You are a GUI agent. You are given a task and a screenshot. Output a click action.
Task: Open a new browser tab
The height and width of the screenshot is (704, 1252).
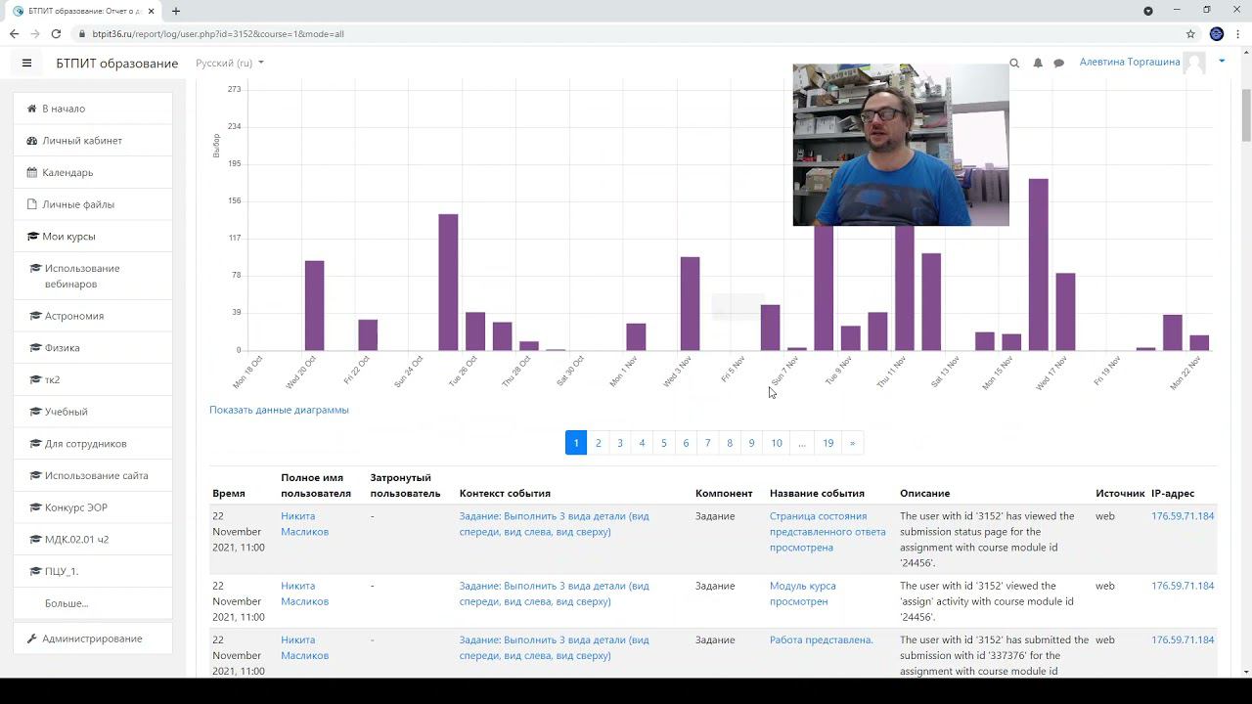point(176,11)
